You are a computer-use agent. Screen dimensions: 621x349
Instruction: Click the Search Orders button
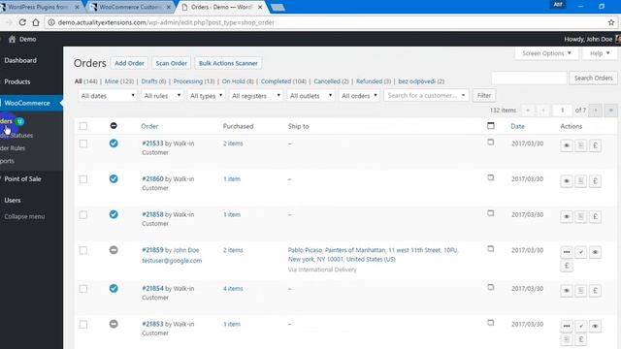click(x=593, y=78)
